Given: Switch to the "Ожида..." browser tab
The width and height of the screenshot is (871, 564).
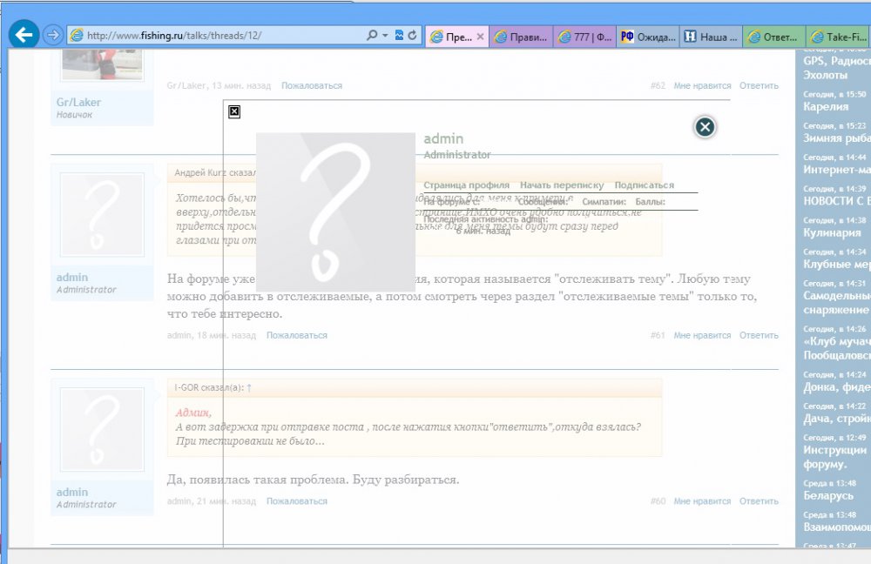Looking at the screenshot, I should [x=648, y=37].
